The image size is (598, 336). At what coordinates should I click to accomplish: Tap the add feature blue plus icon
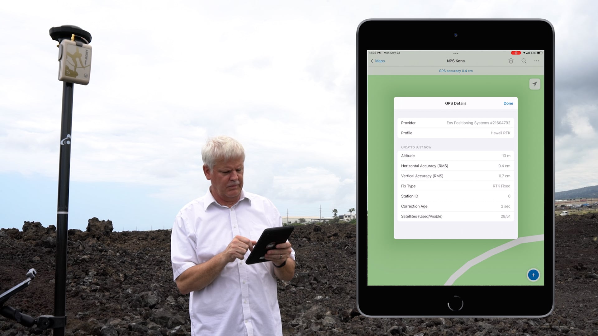coord(534,275)
